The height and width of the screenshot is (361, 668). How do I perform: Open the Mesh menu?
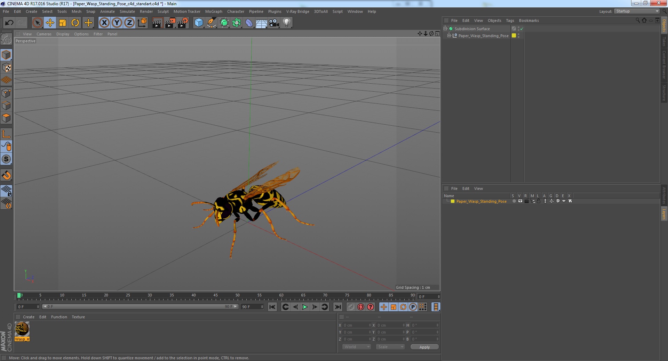click(x=76, y=11)
